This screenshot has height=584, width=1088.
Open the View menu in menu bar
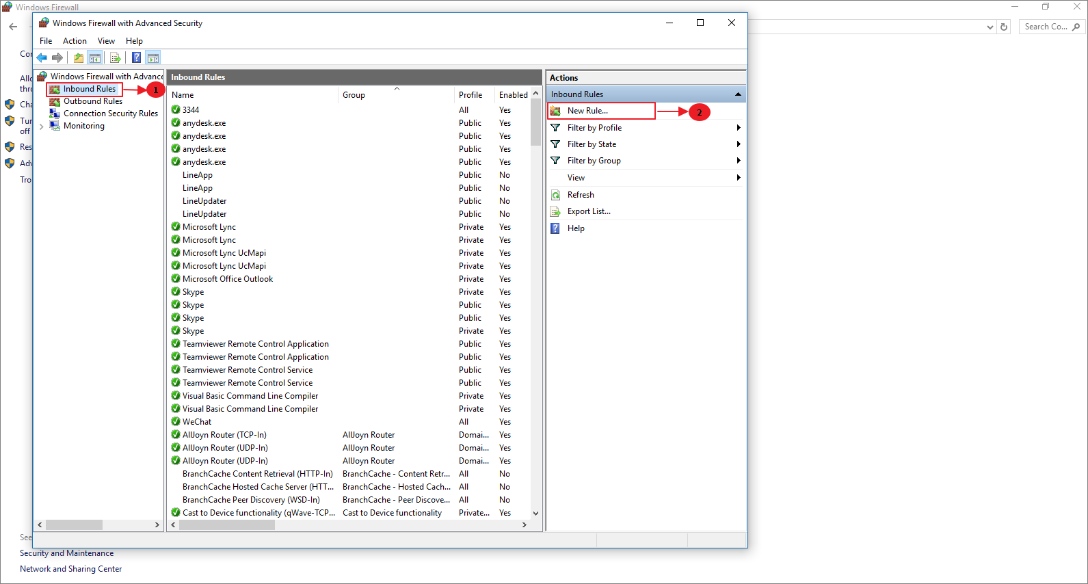click(106, 41)
